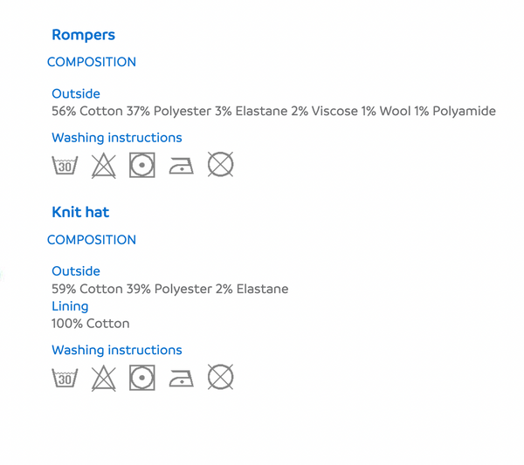This screenshot has width=524, height=465.
Task: Click the Rompers 30° wash icon
Action: pyautogui.click(x=65, y=165)
